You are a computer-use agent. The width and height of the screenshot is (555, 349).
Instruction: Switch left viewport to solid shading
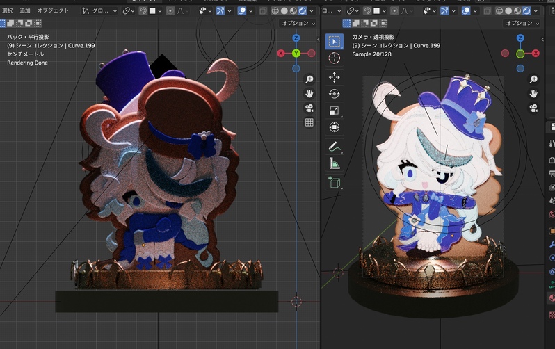tap(284, 11)
